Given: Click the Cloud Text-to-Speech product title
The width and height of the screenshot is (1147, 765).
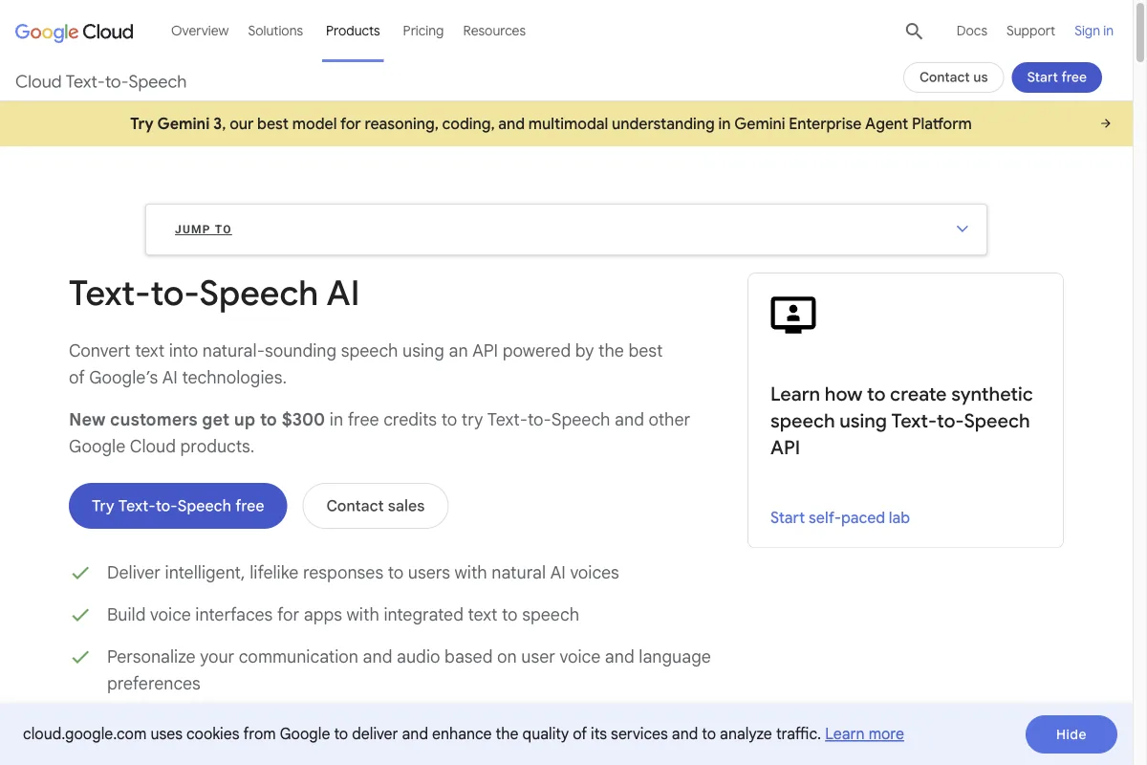Looking at the screenshot, I should pos(101,81).
